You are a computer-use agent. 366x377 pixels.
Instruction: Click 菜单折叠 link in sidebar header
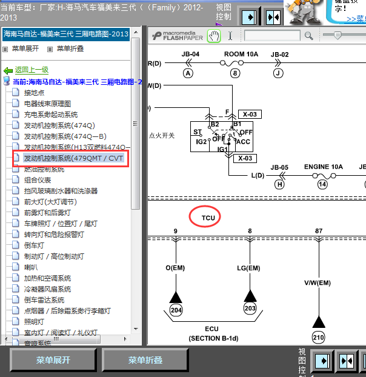pyautogui.click(x=70, y=49)
